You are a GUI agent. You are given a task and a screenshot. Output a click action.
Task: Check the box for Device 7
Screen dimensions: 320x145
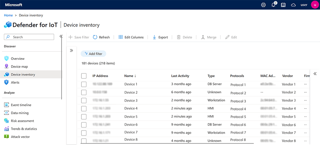point(84,133)
